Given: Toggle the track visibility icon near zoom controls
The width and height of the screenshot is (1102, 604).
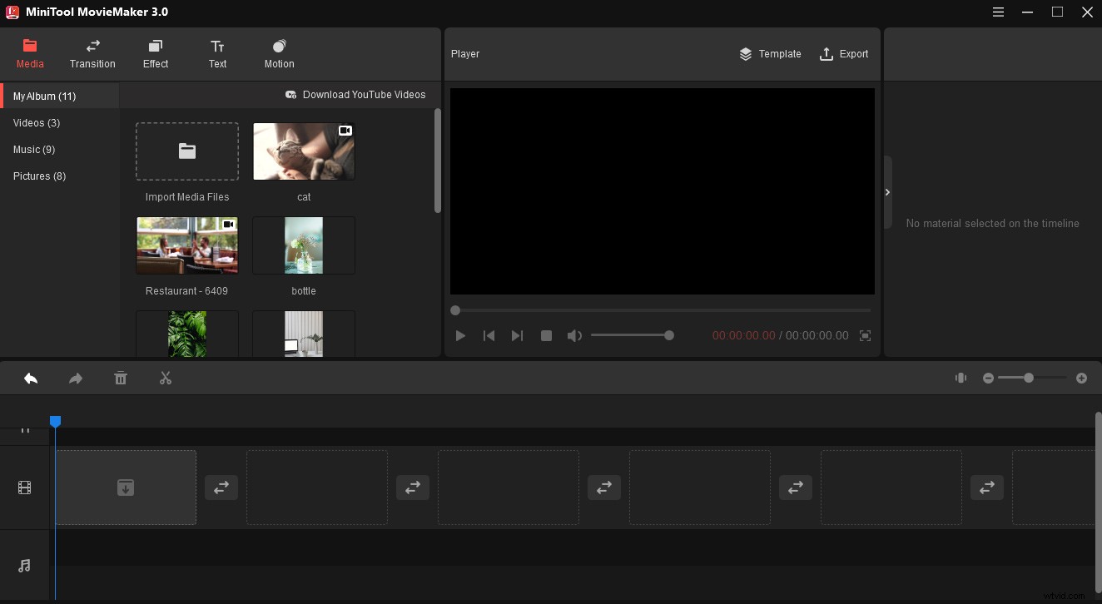Looking at the screenshot, I should click(961, 378).
